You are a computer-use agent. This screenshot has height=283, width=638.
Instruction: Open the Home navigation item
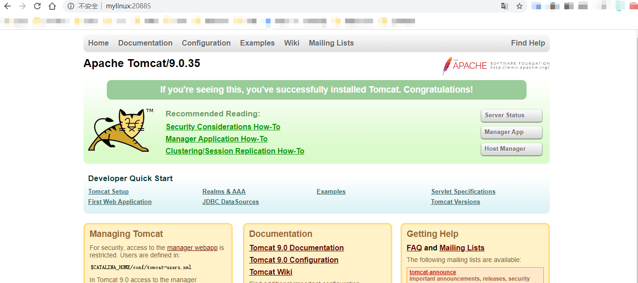coord(98,43)
